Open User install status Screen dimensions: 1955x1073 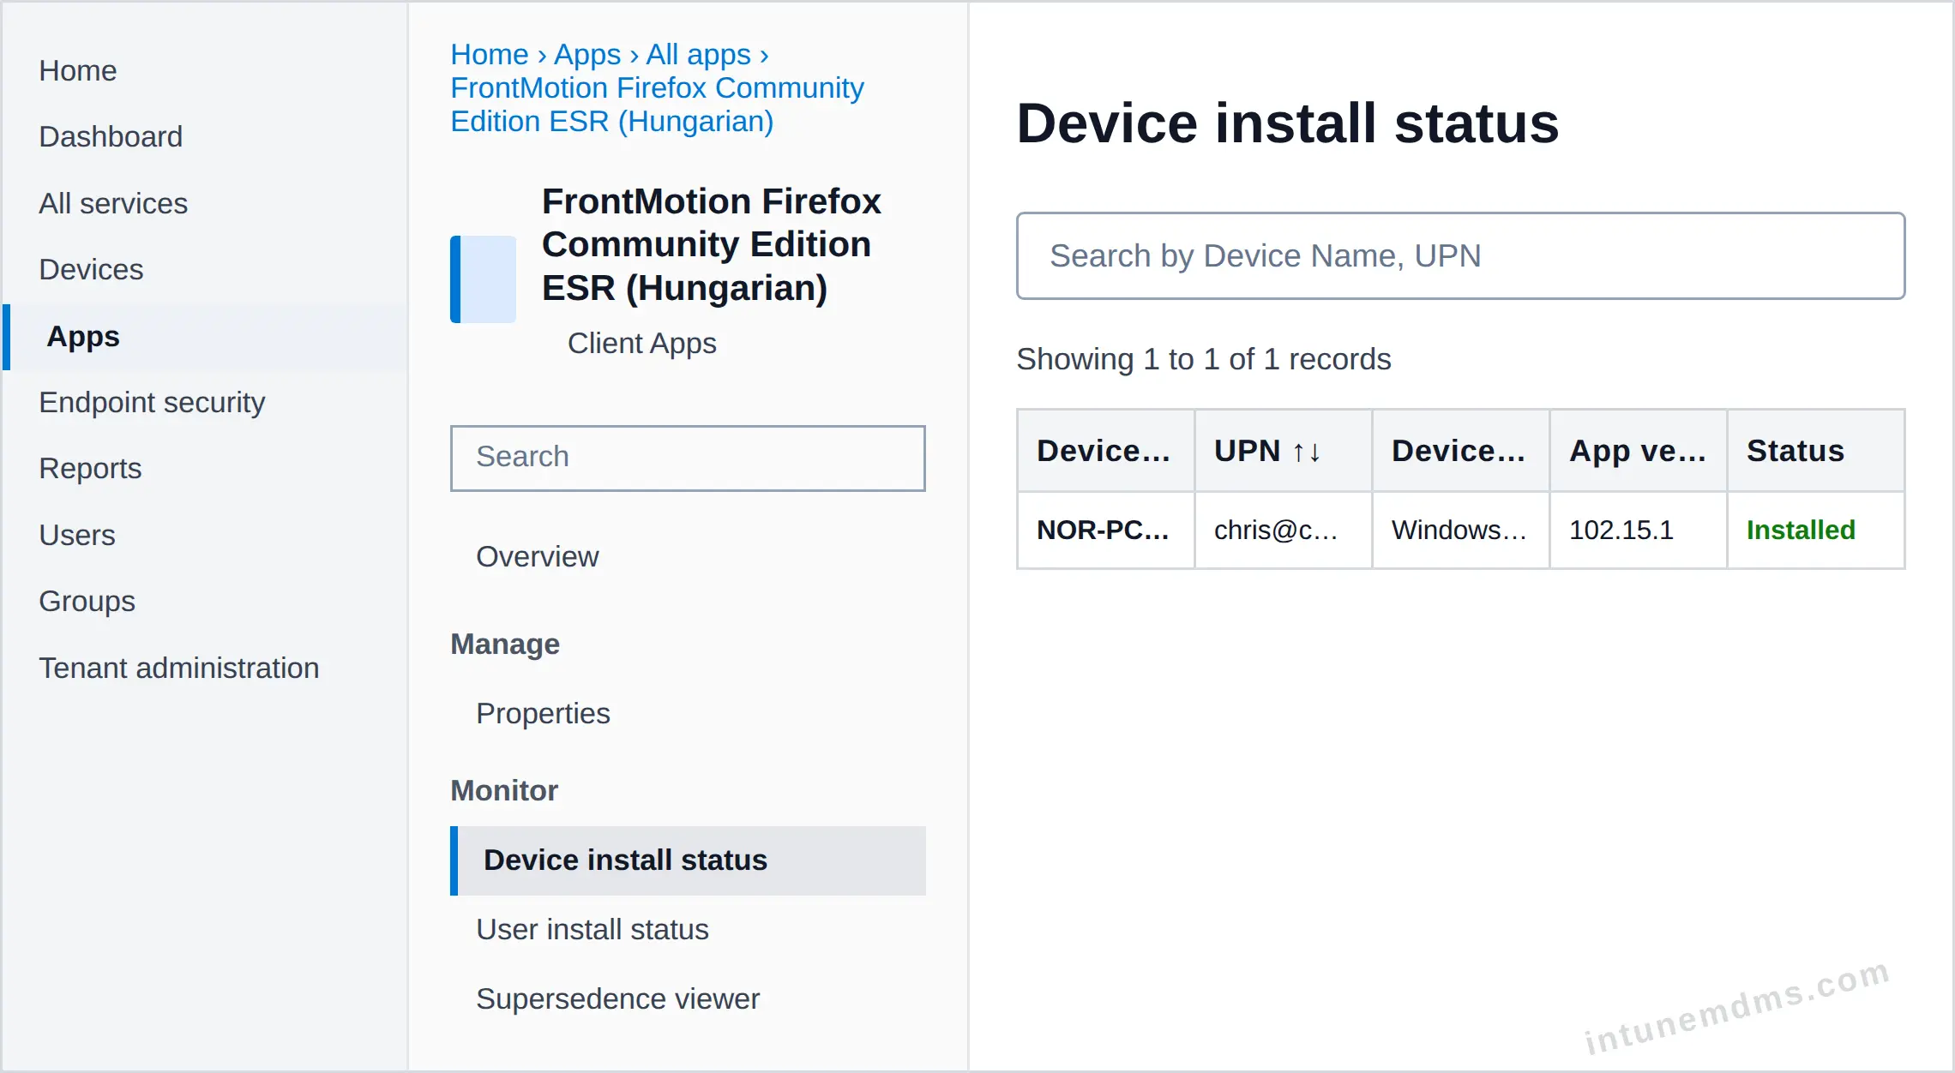[592, 930]
